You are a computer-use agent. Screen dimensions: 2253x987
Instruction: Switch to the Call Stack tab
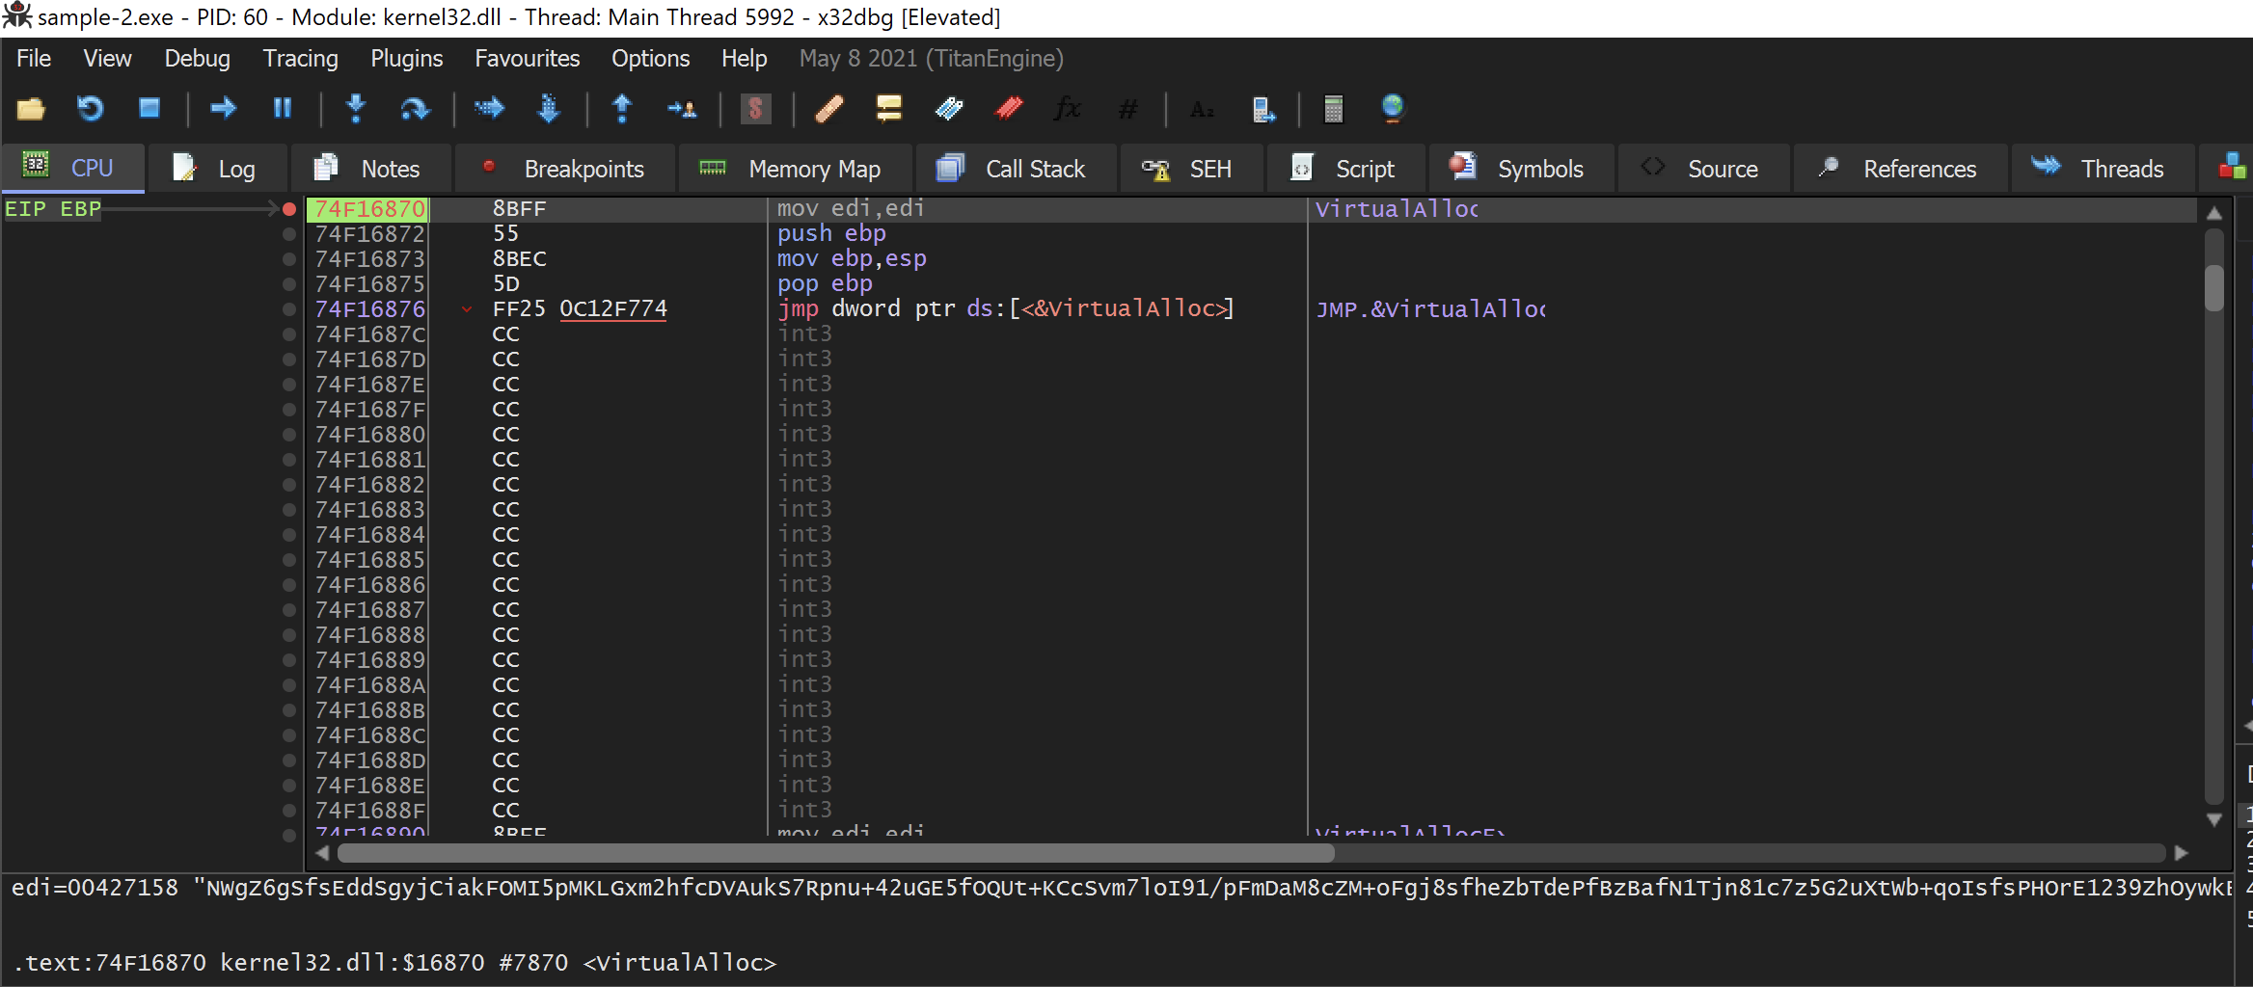[x=1016, y=169]
